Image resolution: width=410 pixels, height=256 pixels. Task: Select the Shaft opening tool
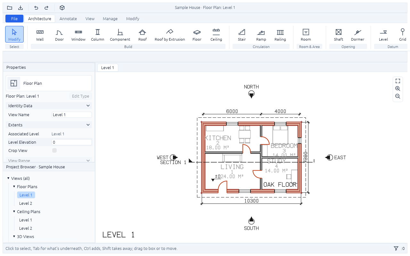pyautogui.click(x=339, y=35)
